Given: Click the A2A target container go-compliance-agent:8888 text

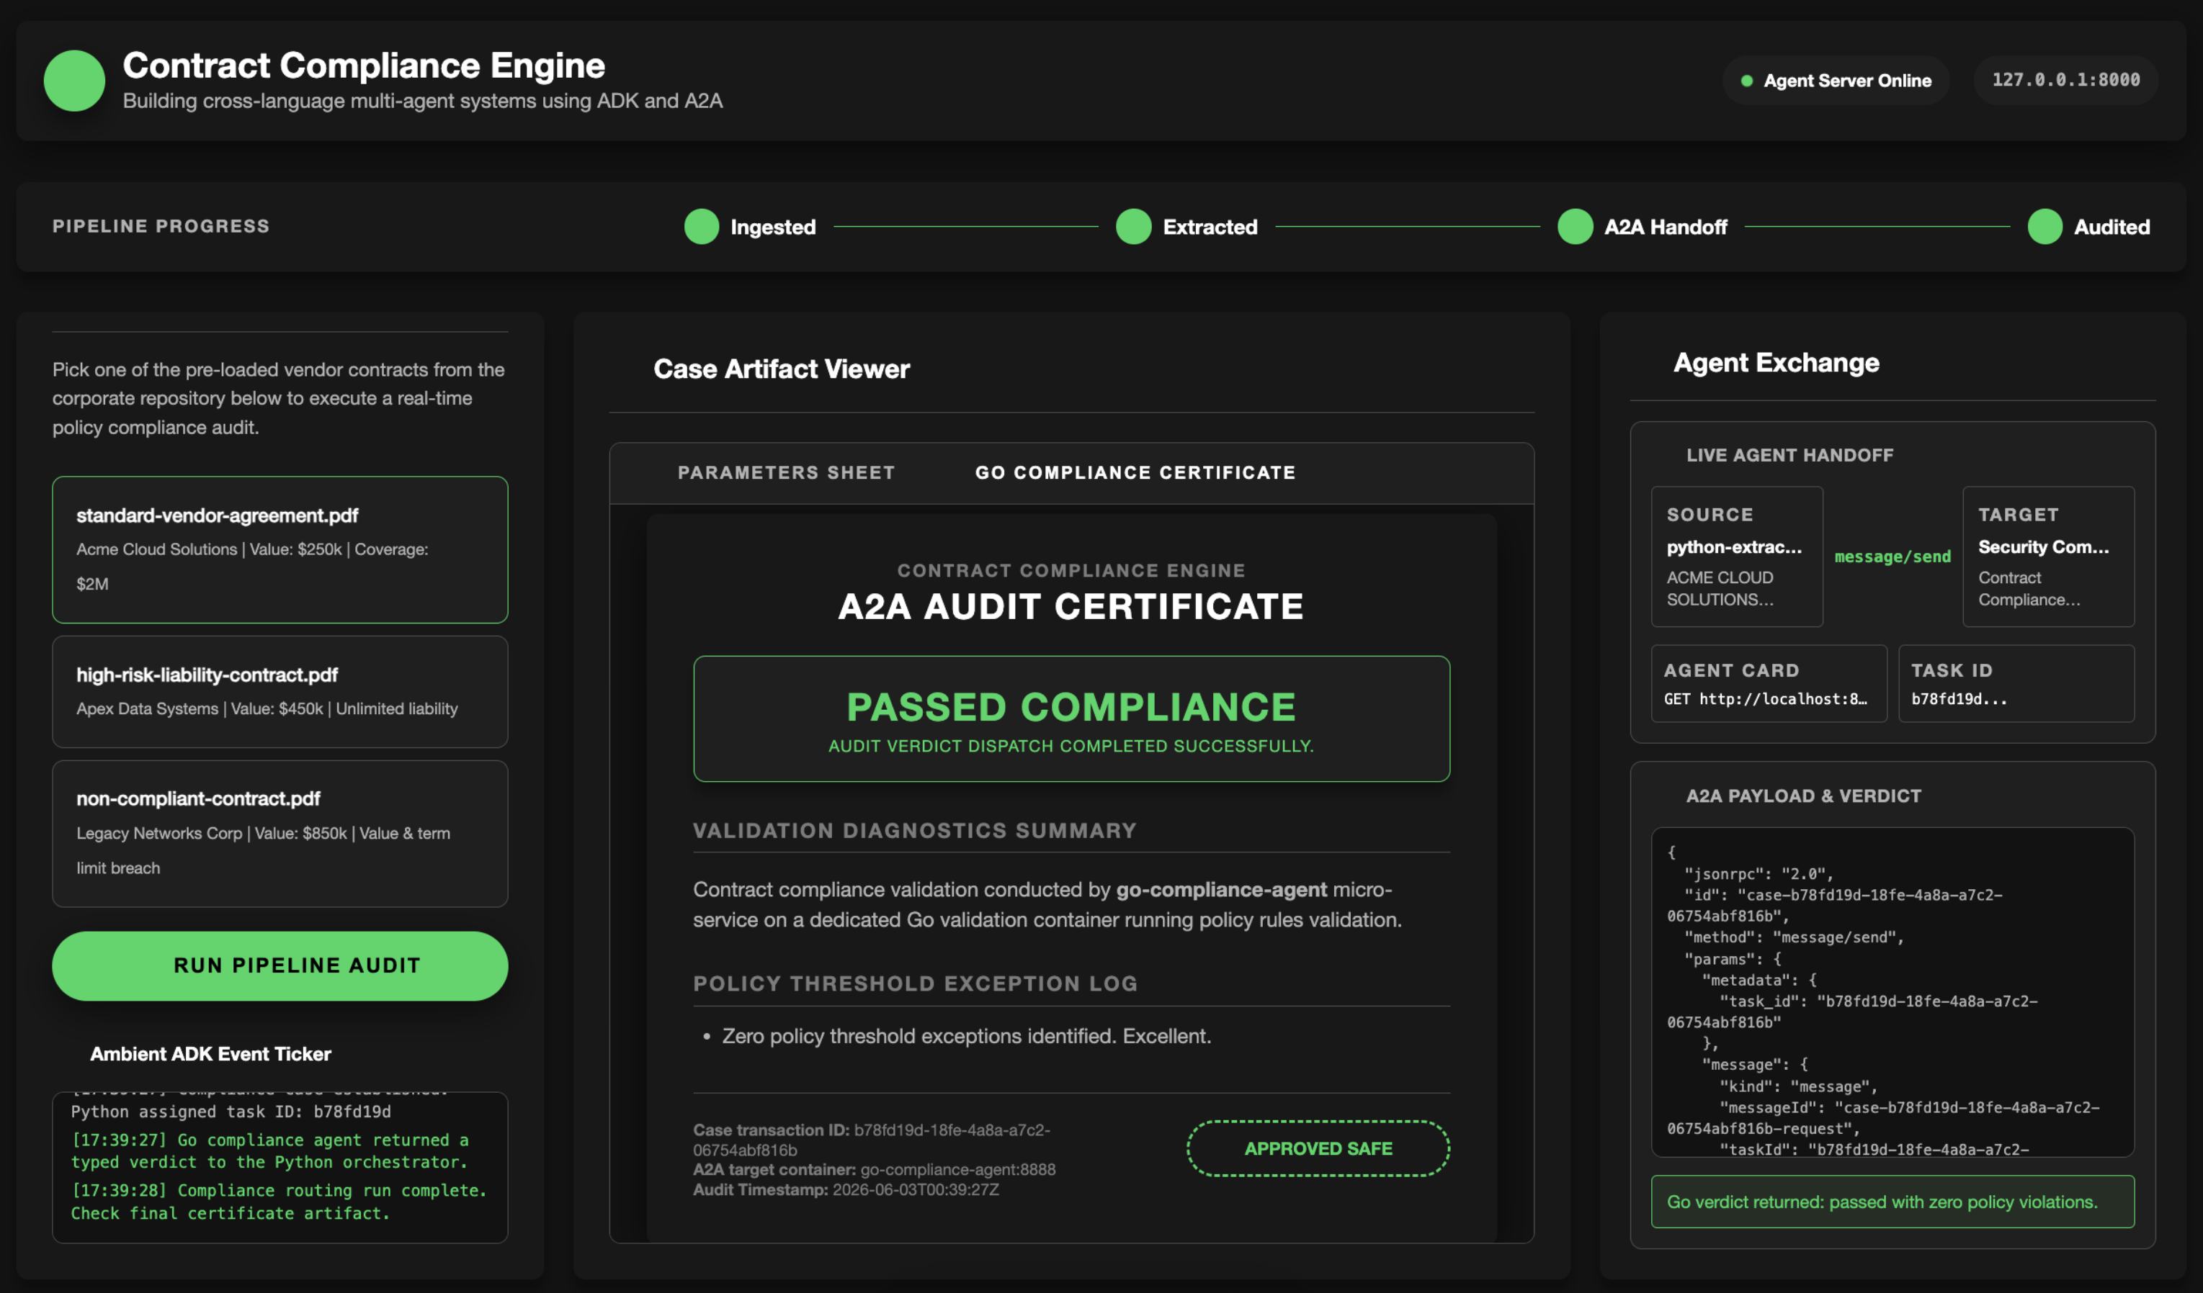Looking at the screenshot, I should (x=874, y=1169).
